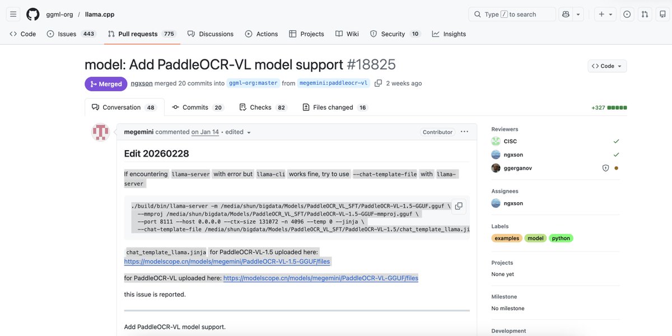
Task: Open the ggml-org organization link
Action: point(59,14)
